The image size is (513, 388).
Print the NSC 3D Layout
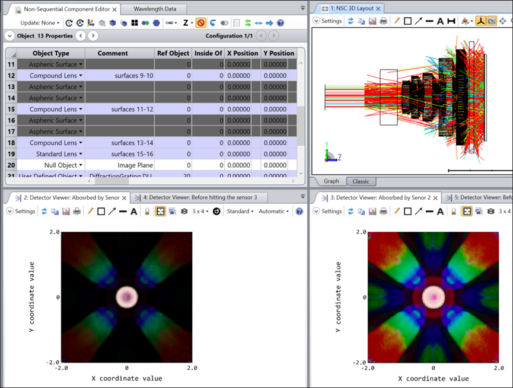pos(384,21)
